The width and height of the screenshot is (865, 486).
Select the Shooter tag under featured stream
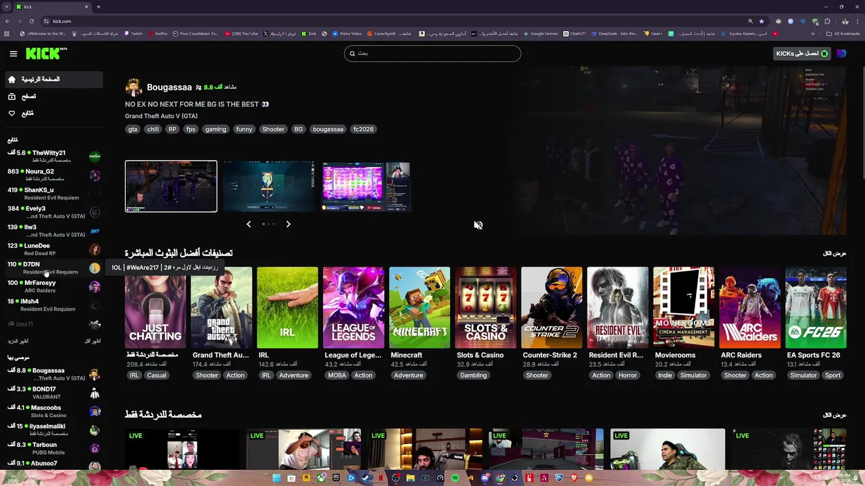(x=273, y=129)
